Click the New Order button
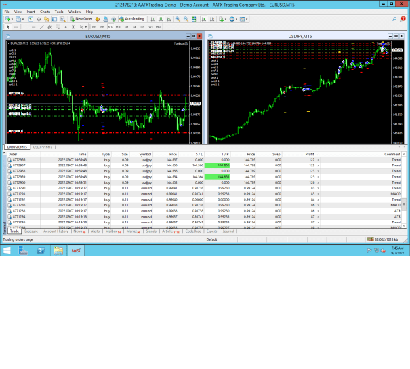 pyautogui.click(x=81, y=19)
